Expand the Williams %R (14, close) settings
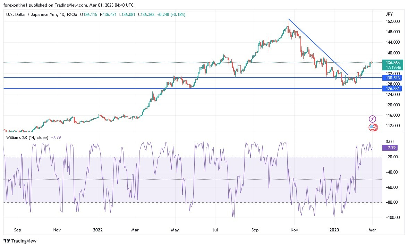 pyautogui.click(x=28, y=138)
